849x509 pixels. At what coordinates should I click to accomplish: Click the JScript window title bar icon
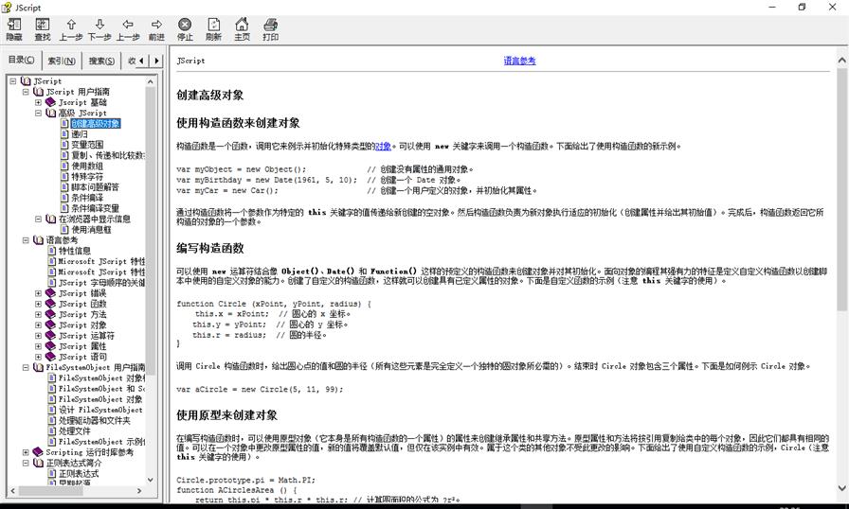point(7,7)
